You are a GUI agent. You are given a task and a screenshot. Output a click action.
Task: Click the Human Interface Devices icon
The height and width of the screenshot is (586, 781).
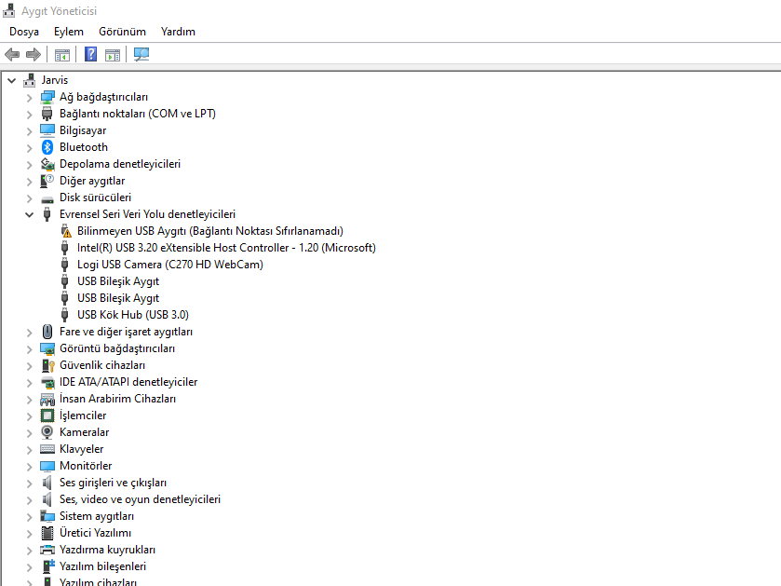click(x=47, y=399)
